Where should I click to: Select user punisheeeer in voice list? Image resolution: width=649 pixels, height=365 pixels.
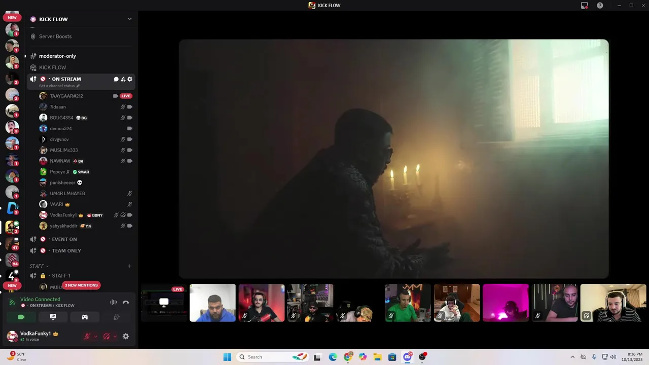point(62,182)
